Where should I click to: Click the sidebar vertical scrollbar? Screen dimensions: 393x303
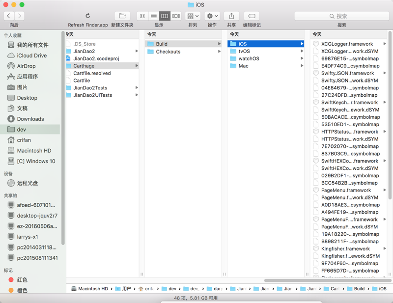point(63,138)
